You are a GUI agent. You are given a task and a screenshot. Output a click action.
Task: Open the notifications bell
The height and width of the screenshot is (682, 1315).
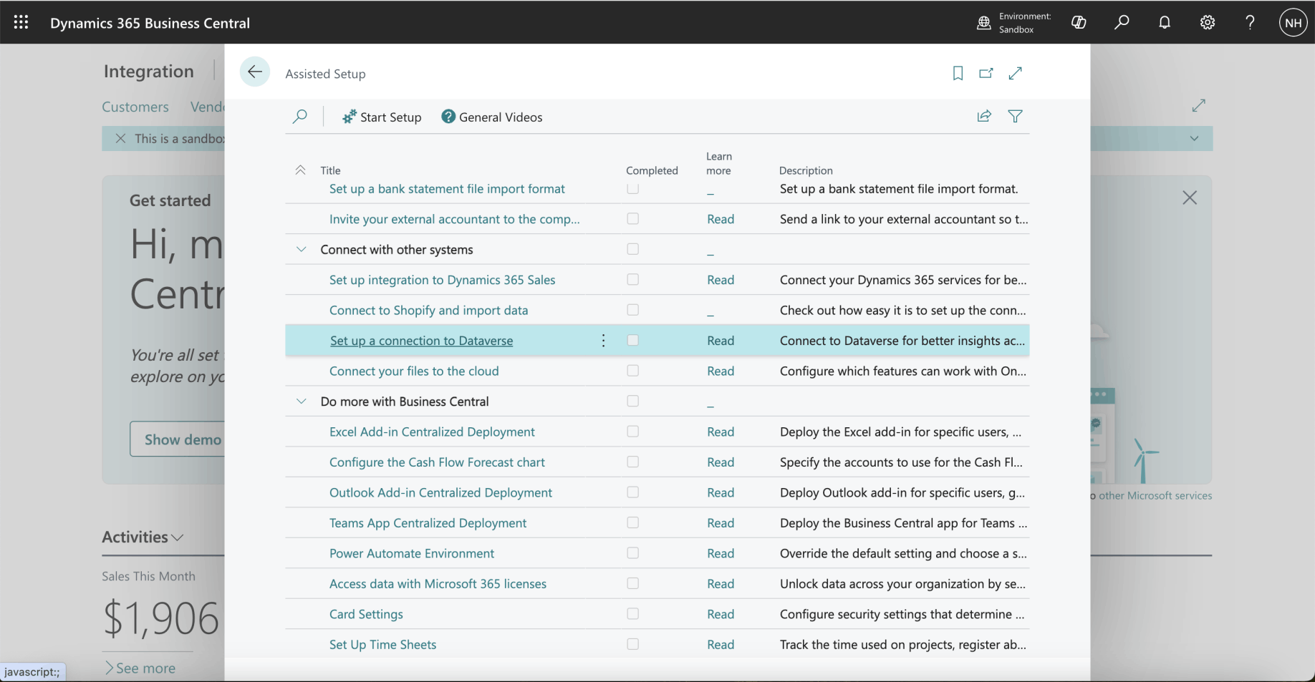(1165, 23)
